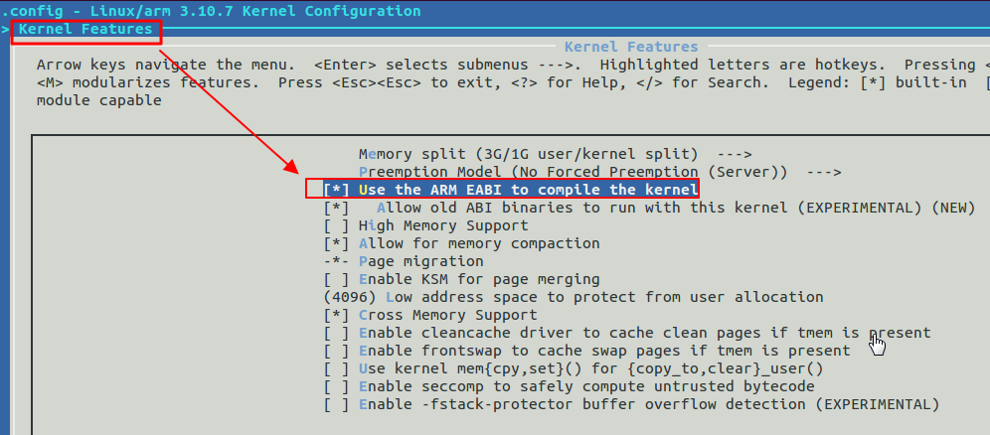Enable High Memory Support

pyautogui.click(x=425, y=225)
